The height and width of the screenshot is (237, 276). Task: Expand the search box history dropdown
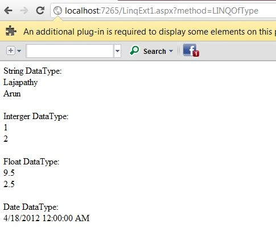pyautogui.click(x=117, y=51)
